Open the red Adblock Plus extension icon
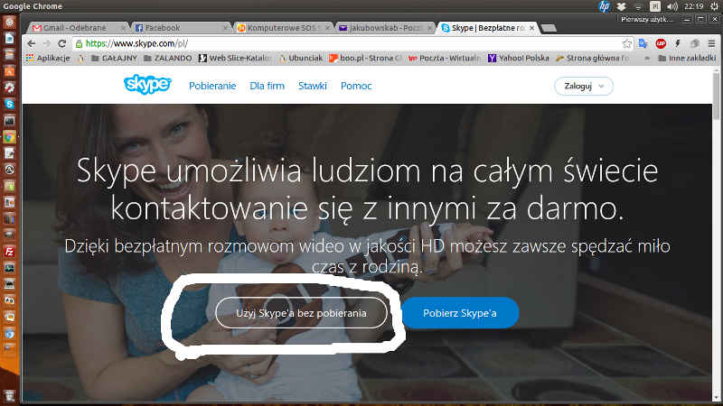Image resolution: width=723 pixels, height=406 pixels. (661, 43)
